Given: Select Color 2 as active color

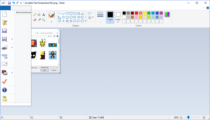Looking at the screenshot, I should pyautogui.click(x=118, y=16).
